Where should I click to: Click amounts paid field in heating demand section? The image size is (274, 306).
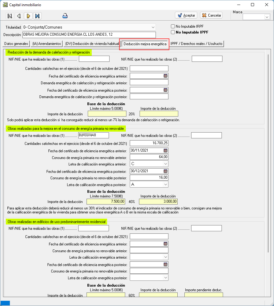[149, 69]
